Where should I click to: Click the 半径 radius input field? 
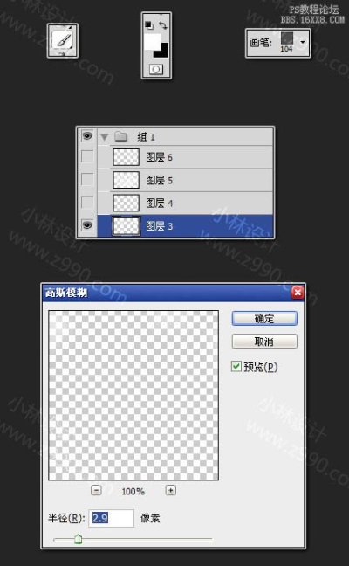(x=112, y=518)
